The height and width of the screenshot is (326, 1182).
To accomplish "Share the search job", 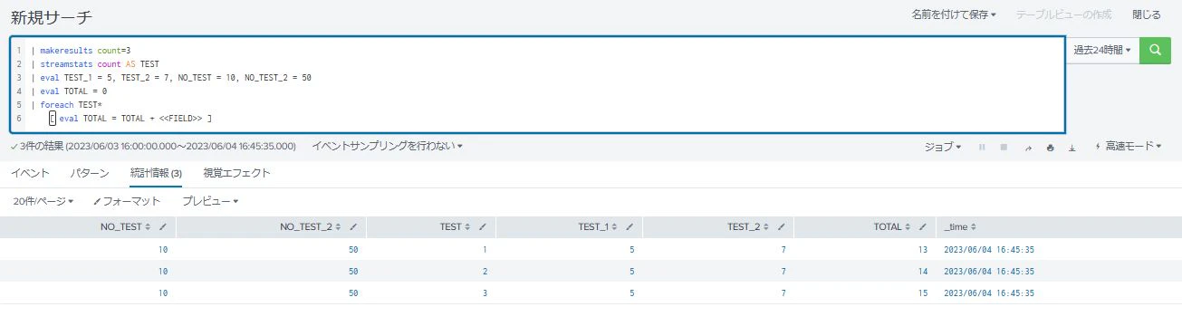I will point(1028,147).
